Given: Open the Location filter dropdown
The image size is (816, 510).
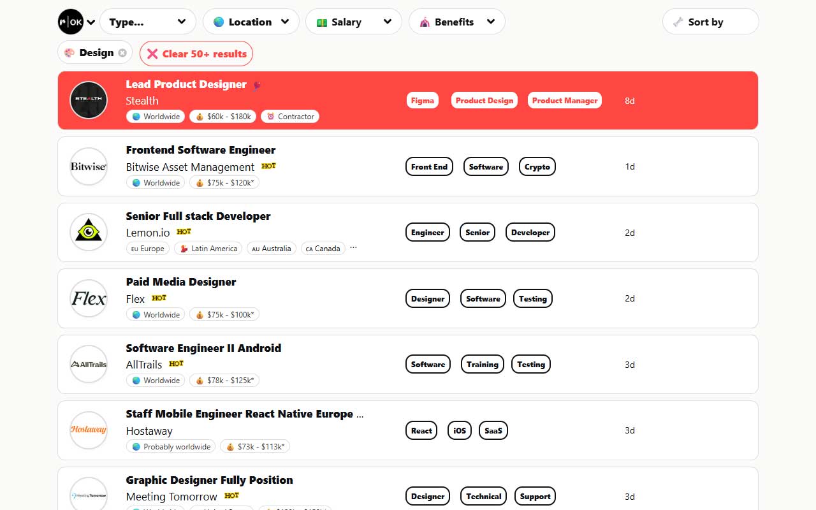Looking at the screenshot, I should click(251, 22).
